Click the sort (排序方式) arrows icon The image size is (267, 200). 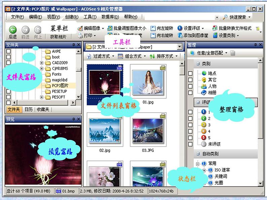pos(152,56)
